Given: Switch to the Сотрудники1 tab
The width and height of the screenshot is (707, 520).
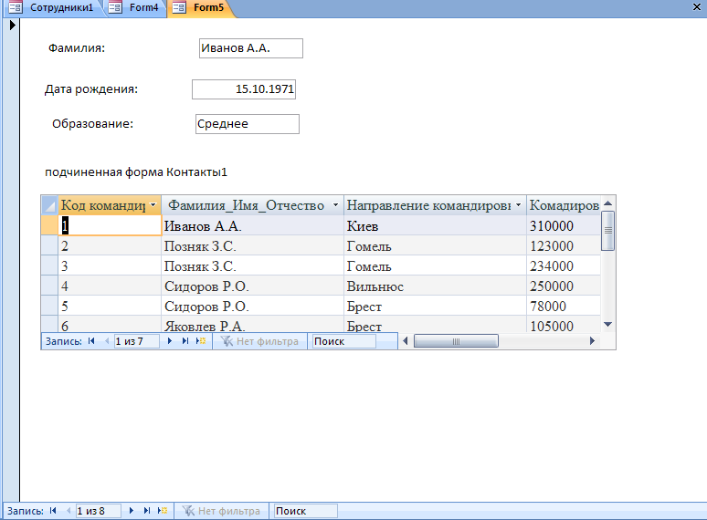Looking at the screenshot, I should 52,7.
